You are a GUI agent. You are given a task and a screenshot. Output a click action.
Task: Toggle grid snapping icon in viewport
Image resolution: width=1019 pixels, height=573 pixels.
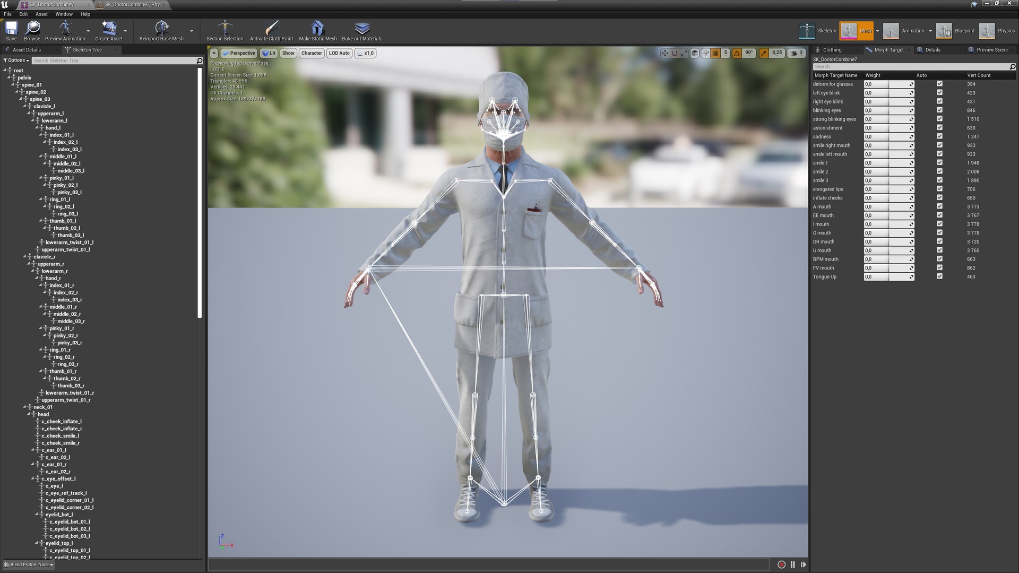pos(715,53)
